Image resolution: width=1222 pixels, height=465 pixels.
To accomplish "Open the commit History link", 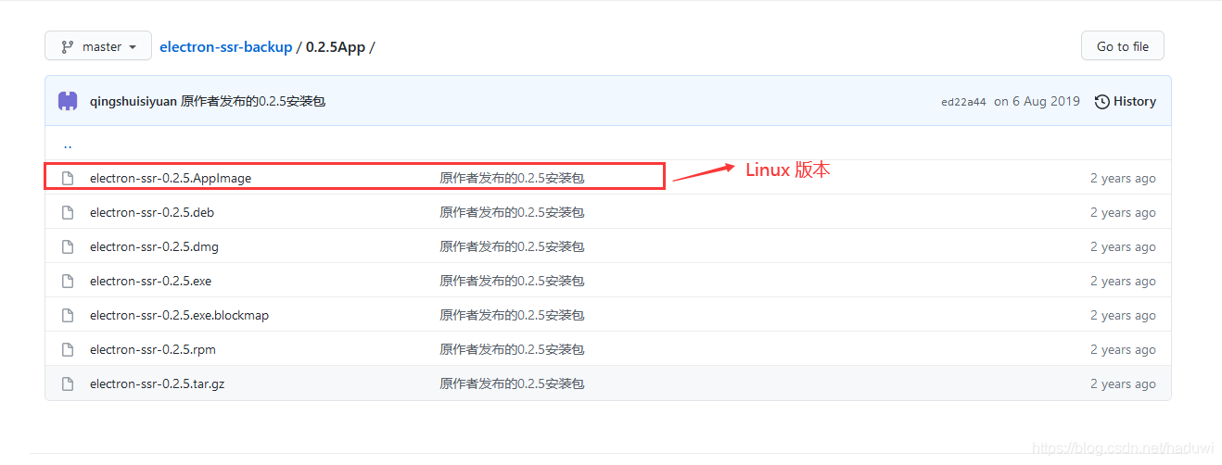I will click(1125, 101).
